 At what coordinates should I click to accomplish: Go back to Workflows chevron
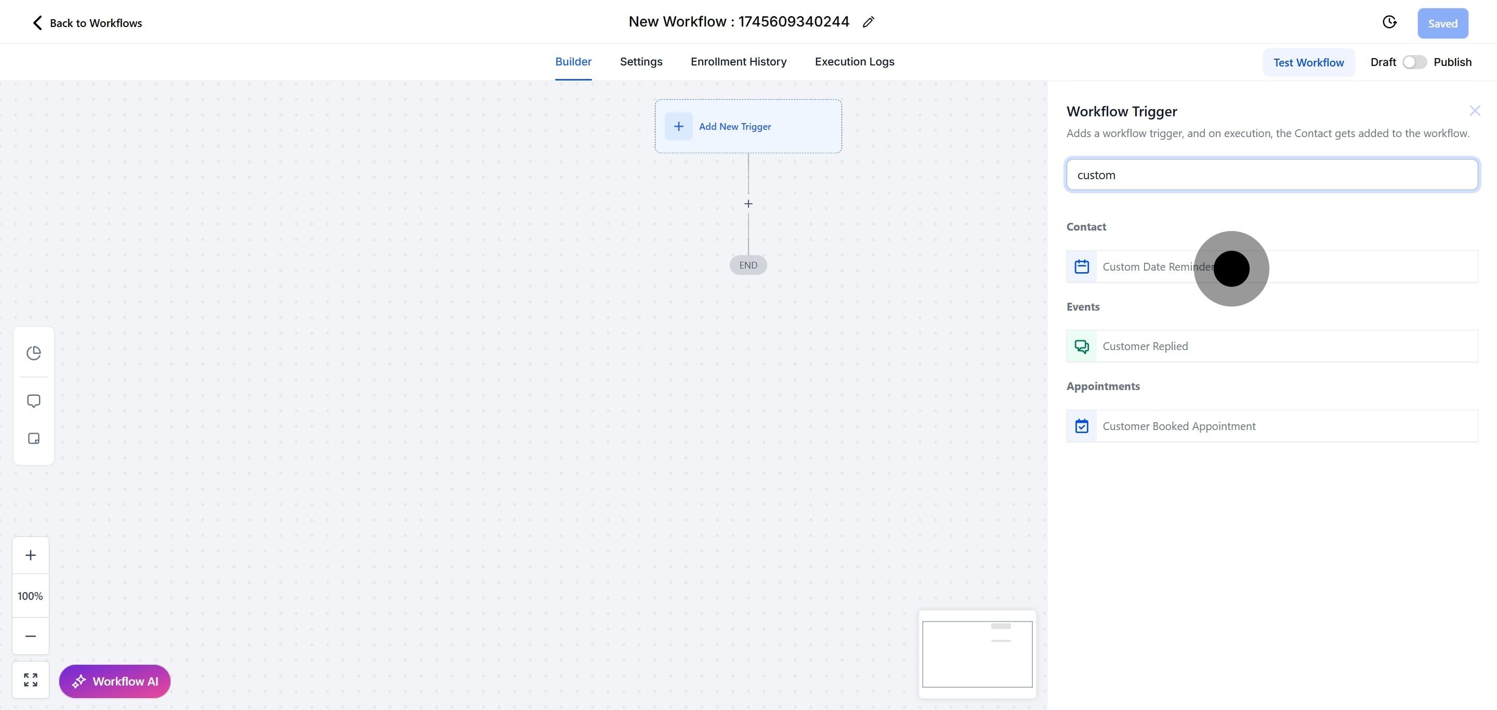point(38,23)
